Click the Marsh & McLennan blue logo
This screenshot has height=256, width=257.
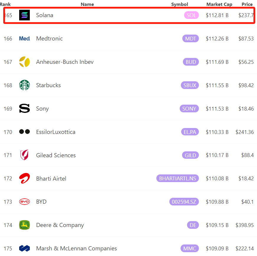(x=24, y=248)
